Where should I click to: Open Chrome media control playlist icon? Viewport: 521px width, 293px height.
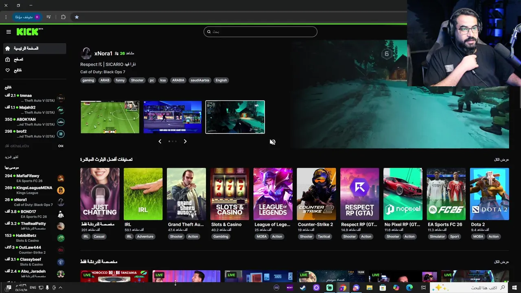(48, 17)
